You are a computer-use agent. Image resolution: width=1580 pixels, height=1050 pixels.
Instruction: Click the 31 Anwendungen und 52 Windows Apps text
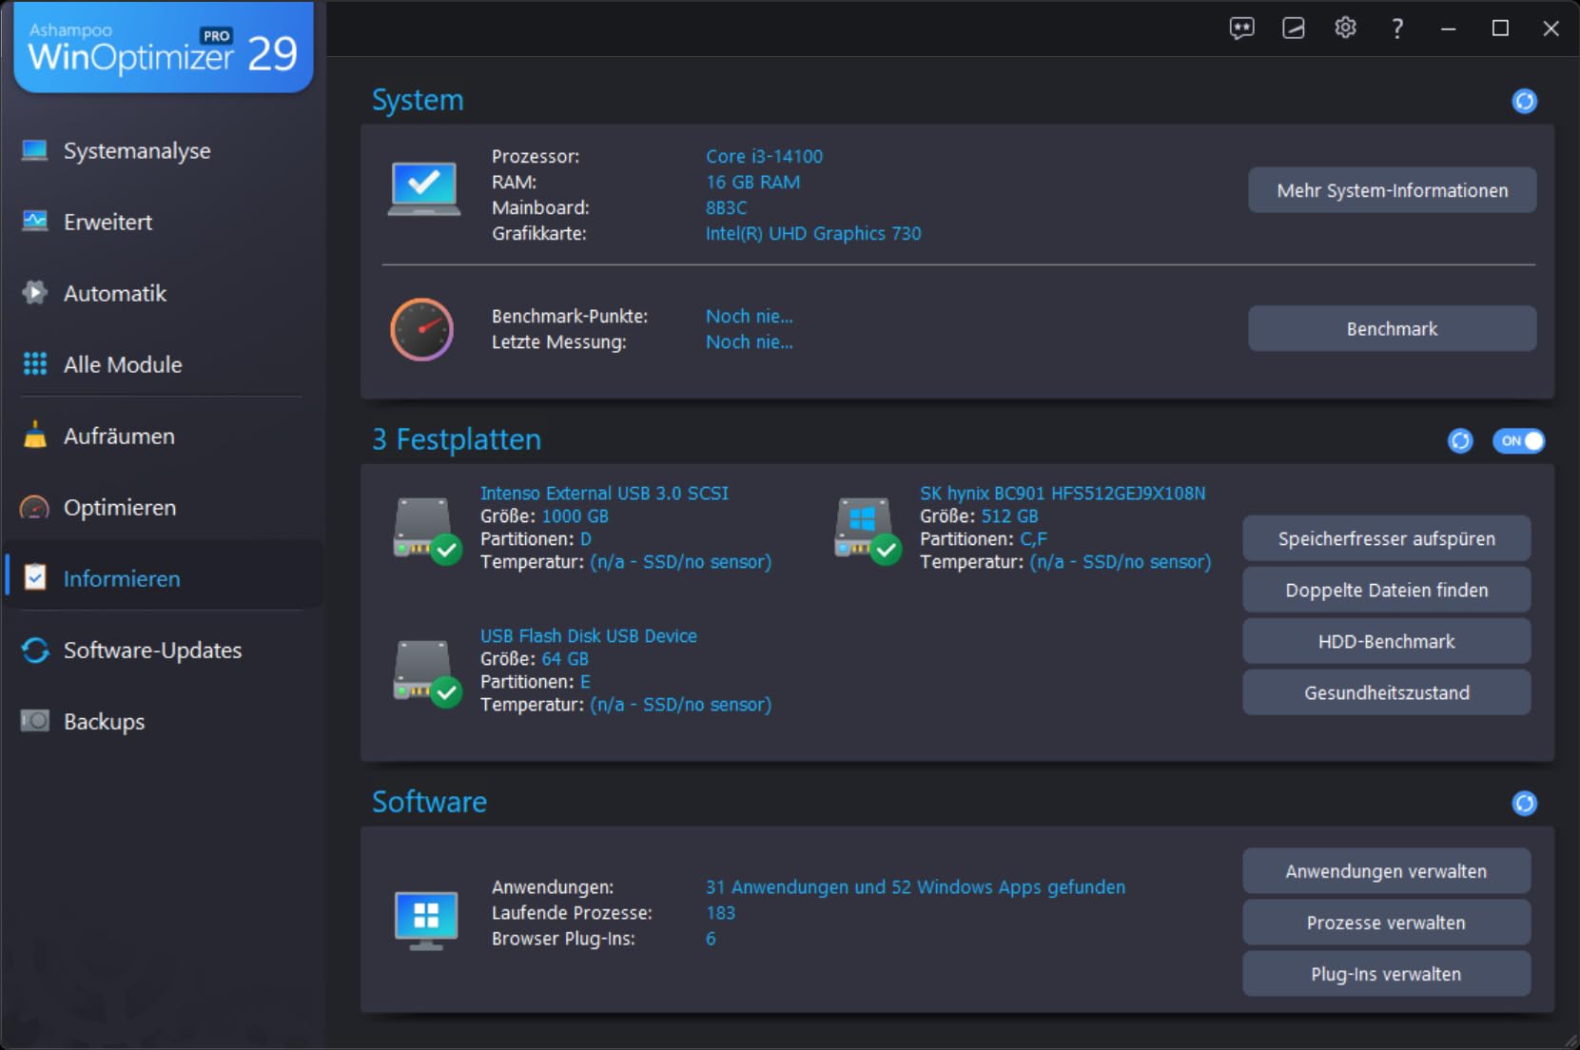point(915,887)
